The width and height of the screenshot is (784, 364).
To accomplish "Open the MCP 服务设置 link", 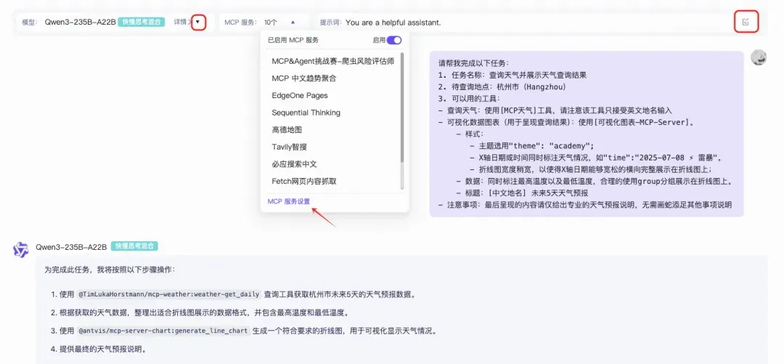I will (x=288, y=201).
